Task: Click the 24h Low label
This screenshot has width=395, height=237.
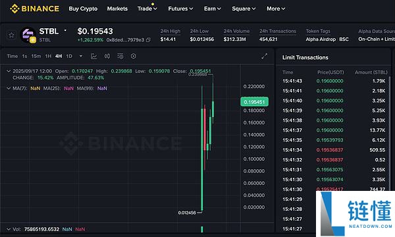Action: [199, 31]
